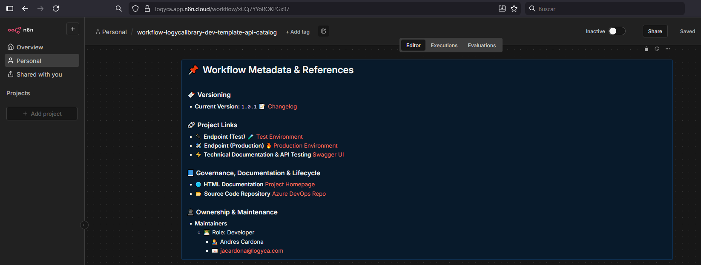The height and width of the screenshot is (265, 701).
Task: Click the browser sidebar panel icon
Action: tap(10, 9)
